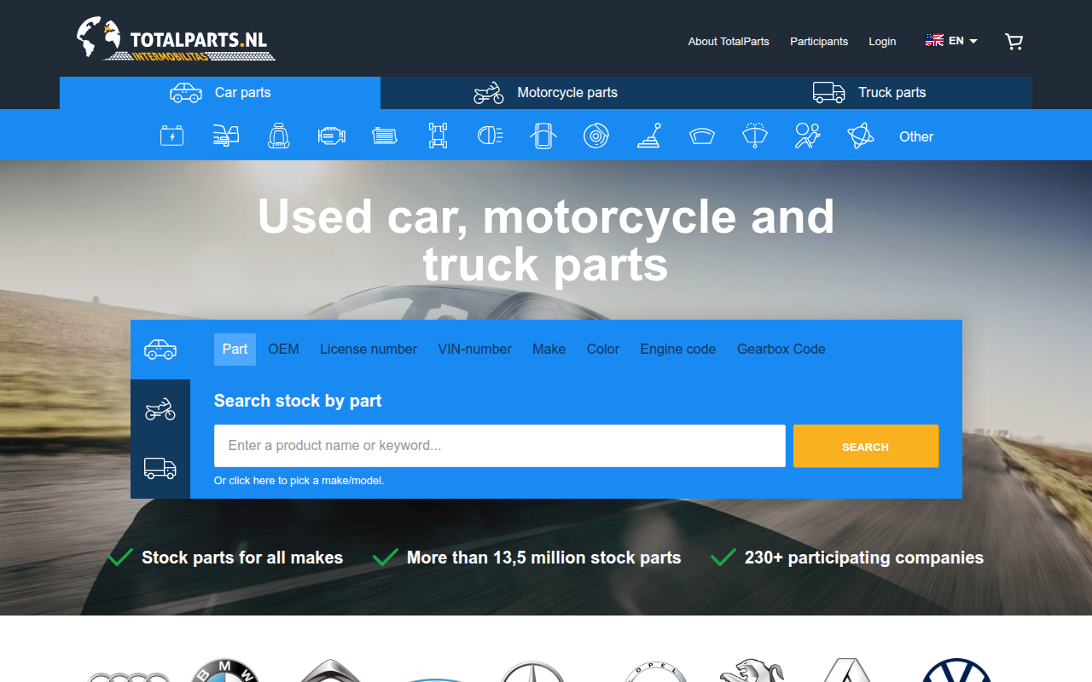Open the chassis and axles category icon
Image resolution: width=1092 pixels, height=682 pixels.
click(438, 136)
